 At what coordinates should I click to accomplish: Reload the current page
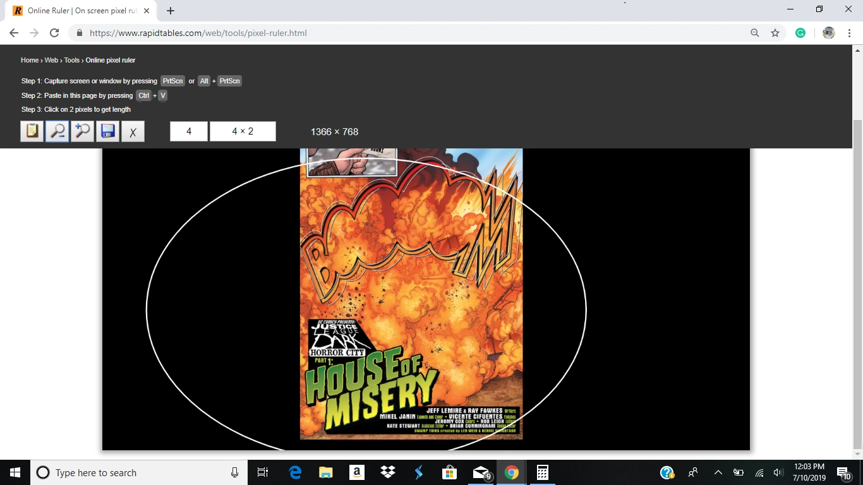coord(54,33)
